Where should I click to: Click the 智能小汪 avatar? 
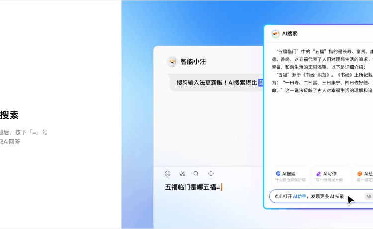[172, 62]
